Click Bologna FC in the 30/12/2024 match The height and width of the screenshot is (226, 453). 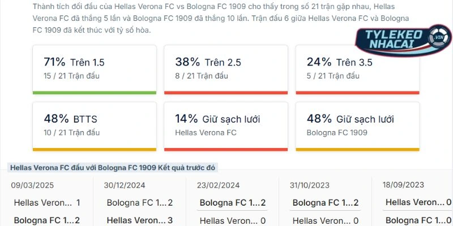point(136,202)
